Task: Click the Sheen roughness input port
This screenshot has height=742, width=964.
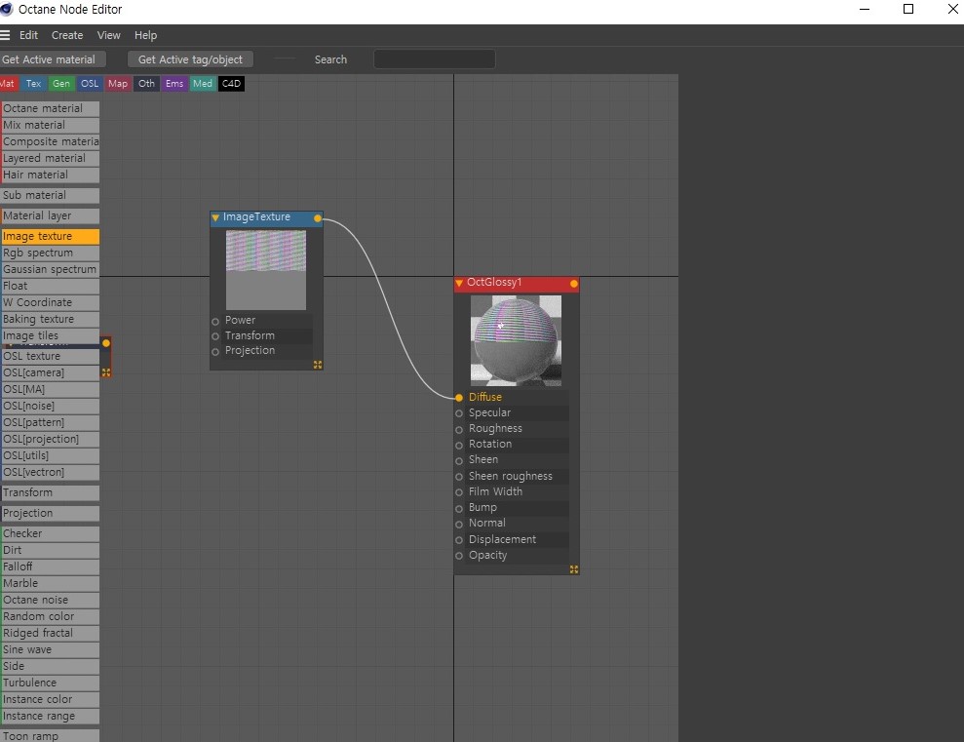Action: click(x=459, y=477)
